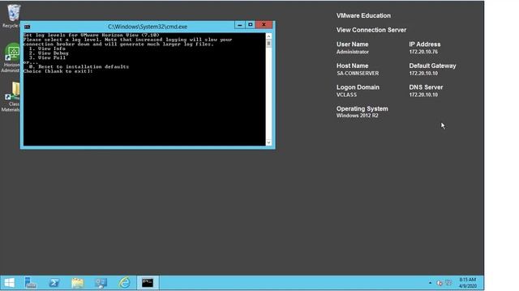Screen dimensions: 519x291
Task: Click the cmd window system menu icon
Action: [x=27, y=27]
